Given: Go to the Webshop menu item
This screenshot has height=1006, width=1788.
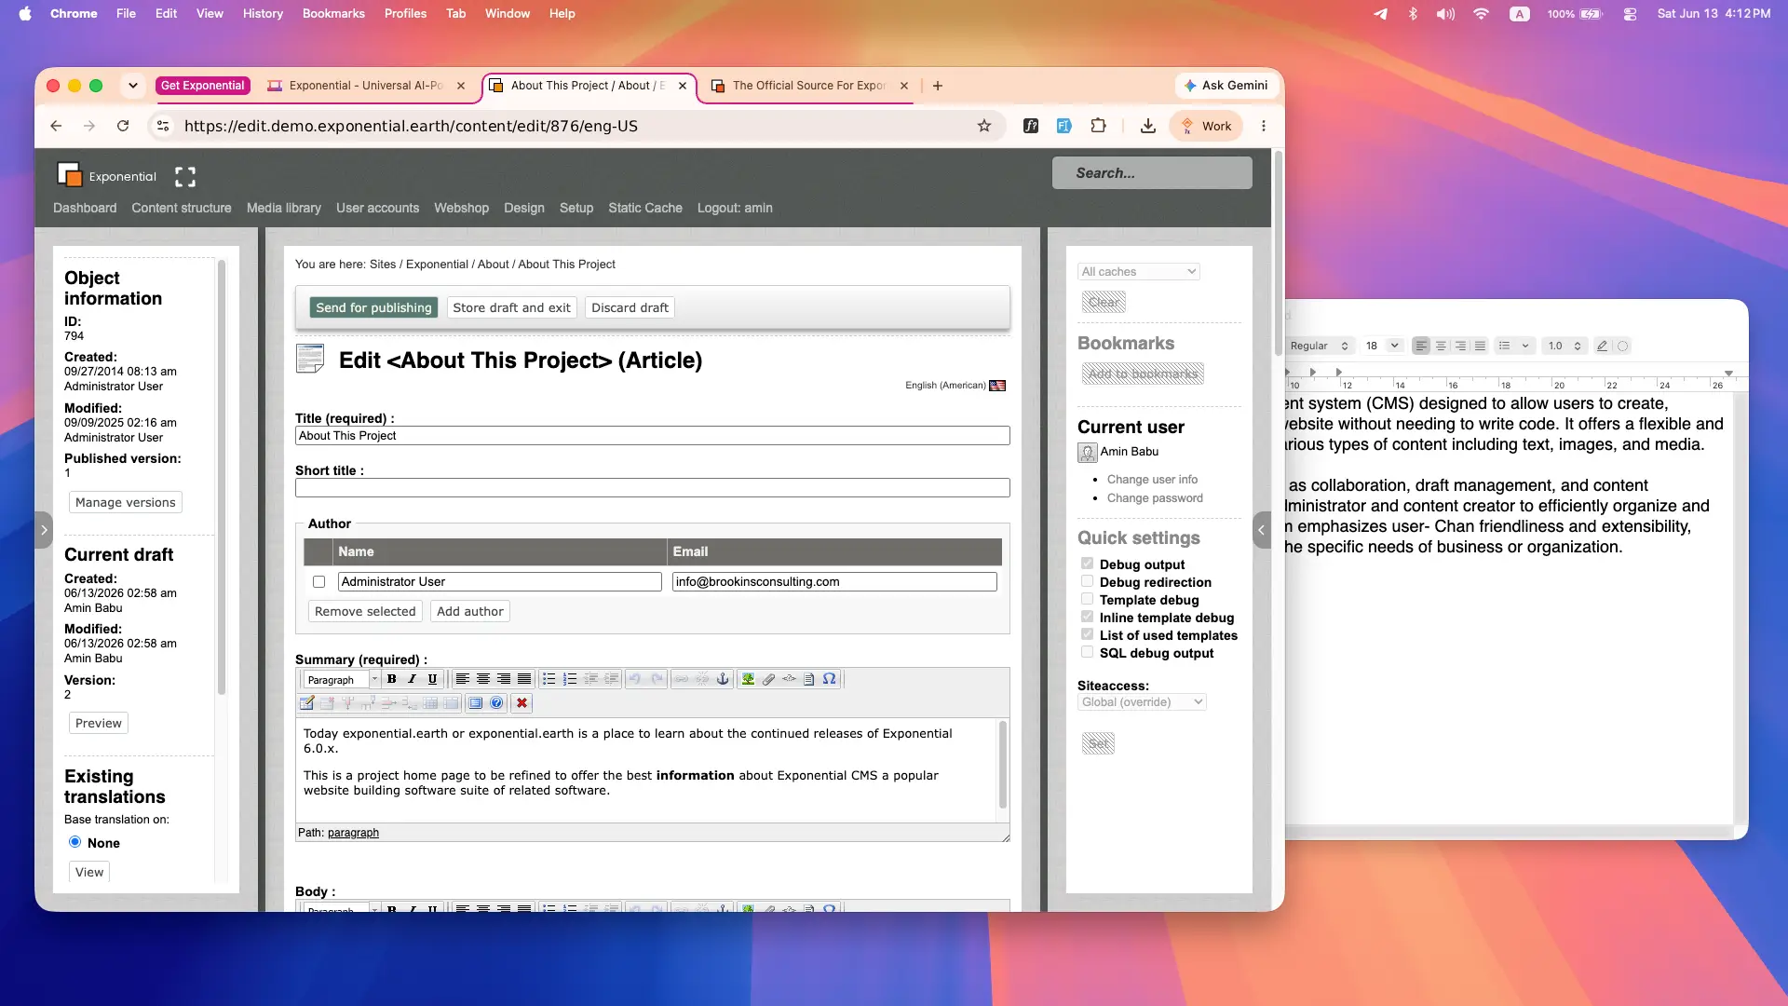Looking at the screenshot, I should tap(461, 209).
